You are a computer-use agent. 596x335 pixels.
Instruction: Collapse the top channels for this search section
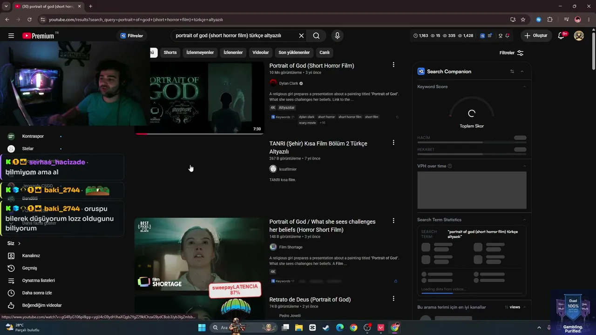[x=525, y=307]
